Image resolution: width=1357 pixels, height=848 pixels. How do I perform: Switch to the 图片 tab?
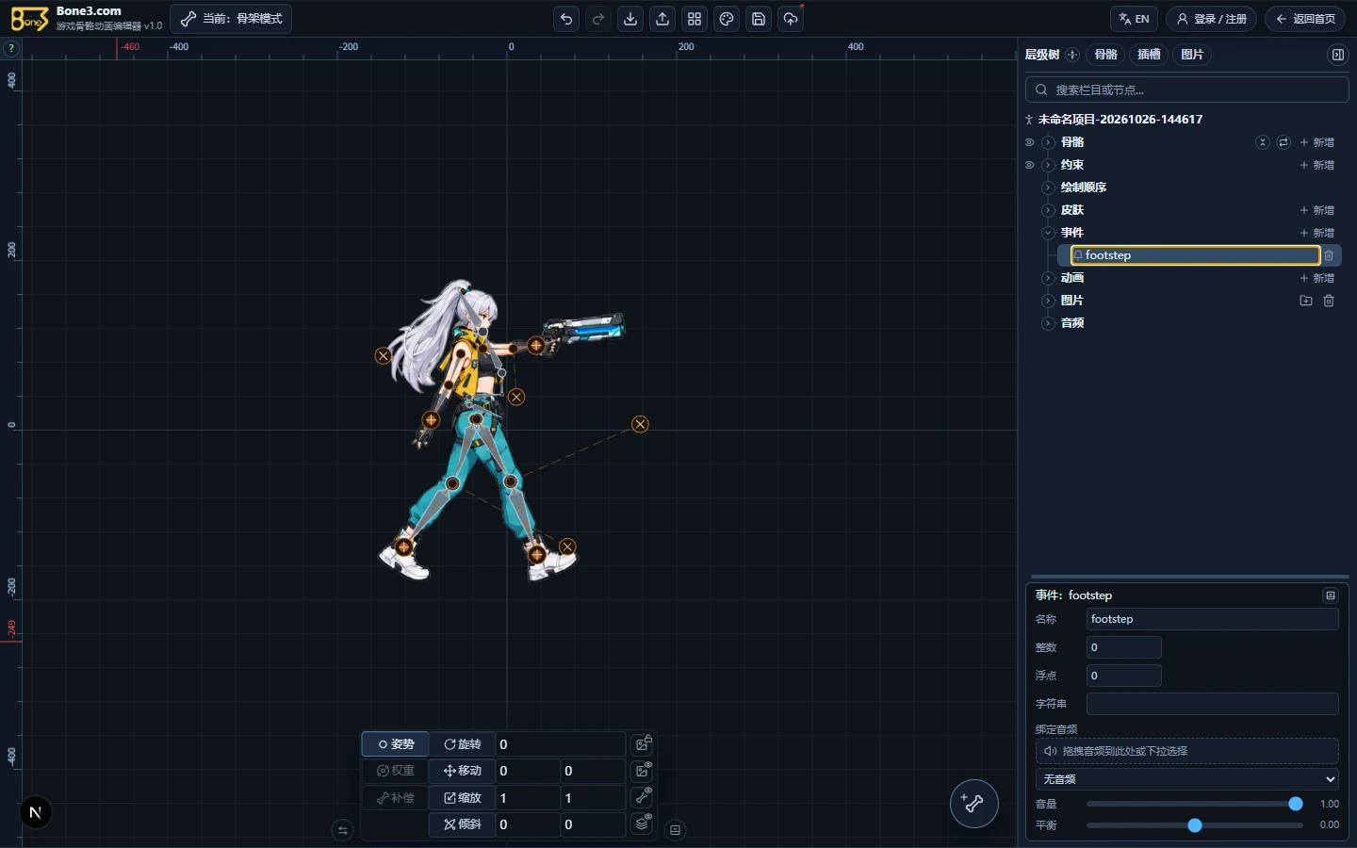point(1192,55)
